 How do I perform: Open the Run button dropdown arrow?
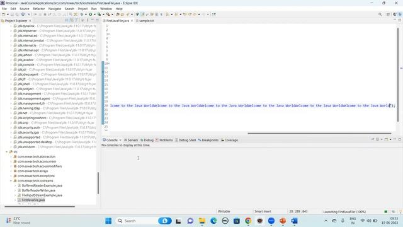pos(94,15)
